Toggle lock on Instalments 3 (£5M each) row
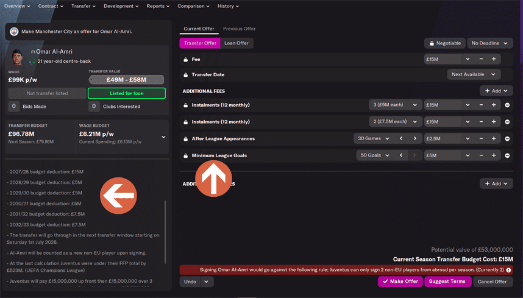 click(185, 105)
